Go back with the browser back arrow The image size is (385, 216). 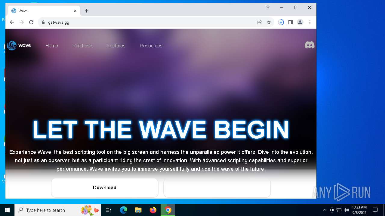[12, 22]
